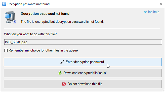Image resolution: width=165 pixels, height=92 pixels.
Task: Close the decryption password dialog
Action: [x=161, y=4]
